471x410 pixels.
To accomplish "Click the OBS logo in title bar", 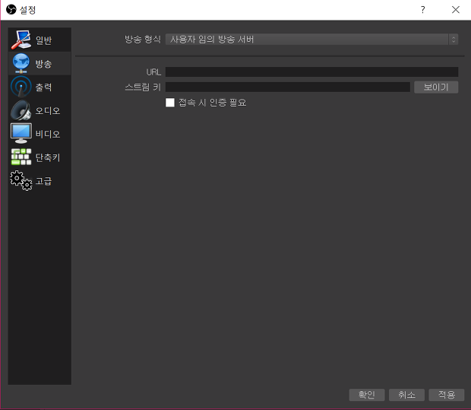I will (x=11, y=10).
